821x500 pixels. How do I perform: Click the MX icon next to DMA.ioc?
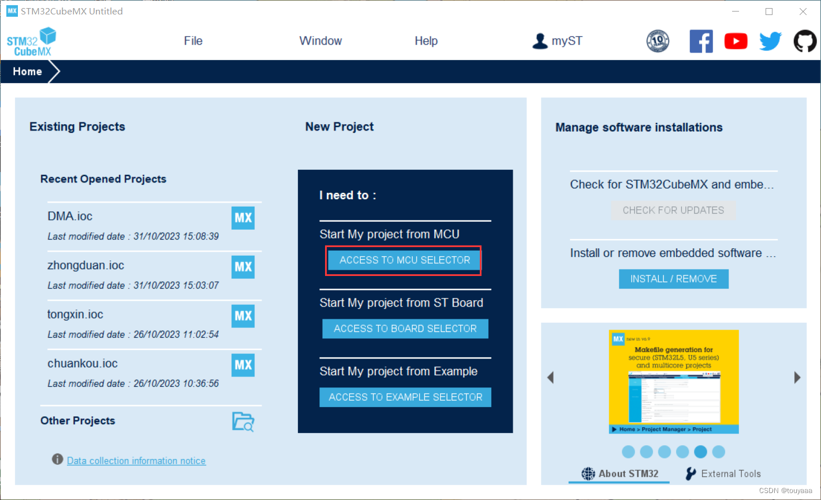click(x=243, y=218)
